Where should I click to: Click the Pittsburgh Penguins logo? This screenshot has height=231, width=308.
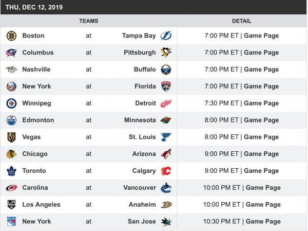coord(166,52)
